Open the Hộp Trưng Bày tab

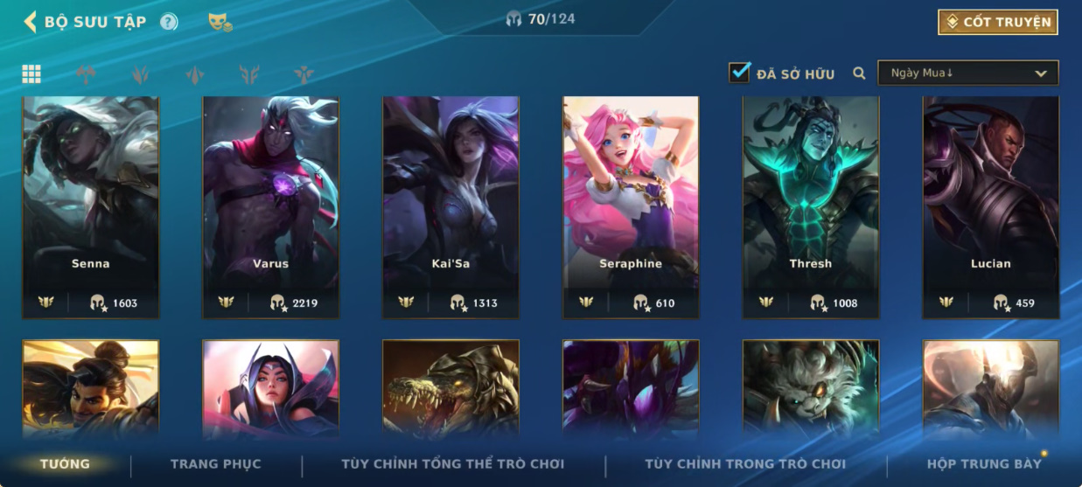click(x=984, y=464)
